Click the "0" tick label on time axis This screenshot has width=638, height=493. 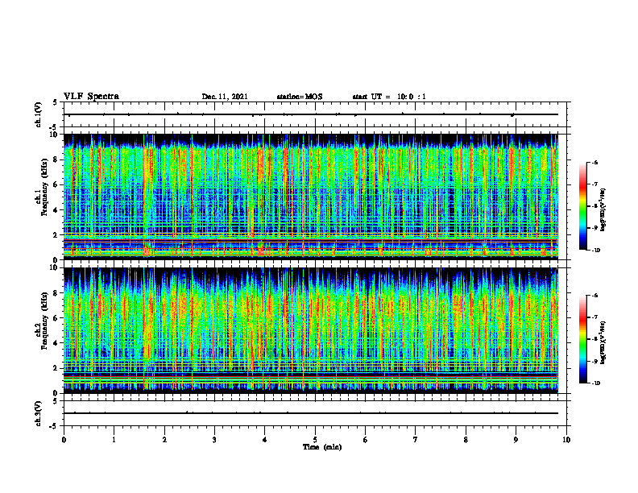click(64, 440)
